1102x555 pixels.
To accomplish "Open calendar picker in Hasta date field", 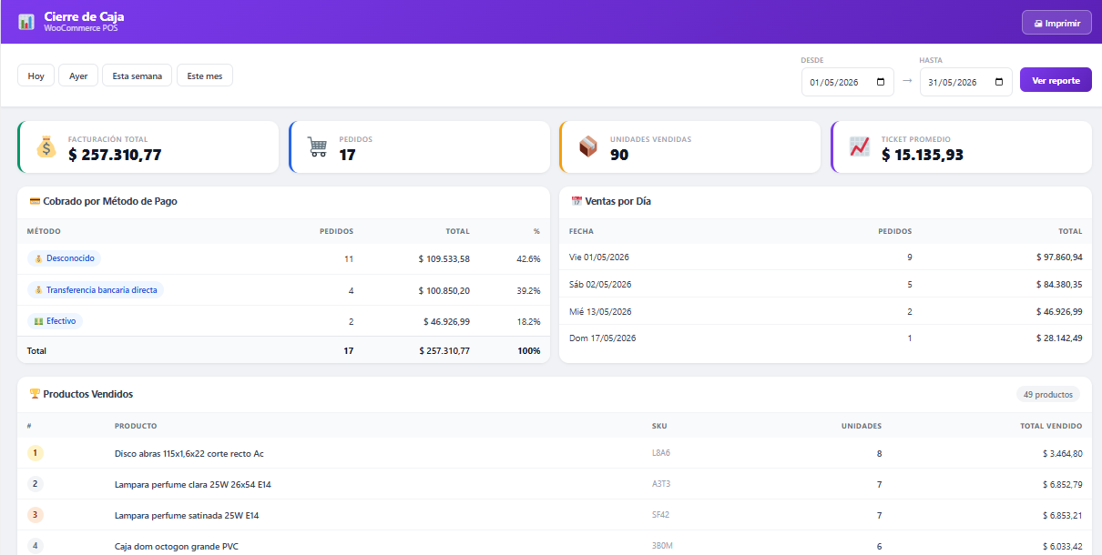I will click(x=998, y=82).
